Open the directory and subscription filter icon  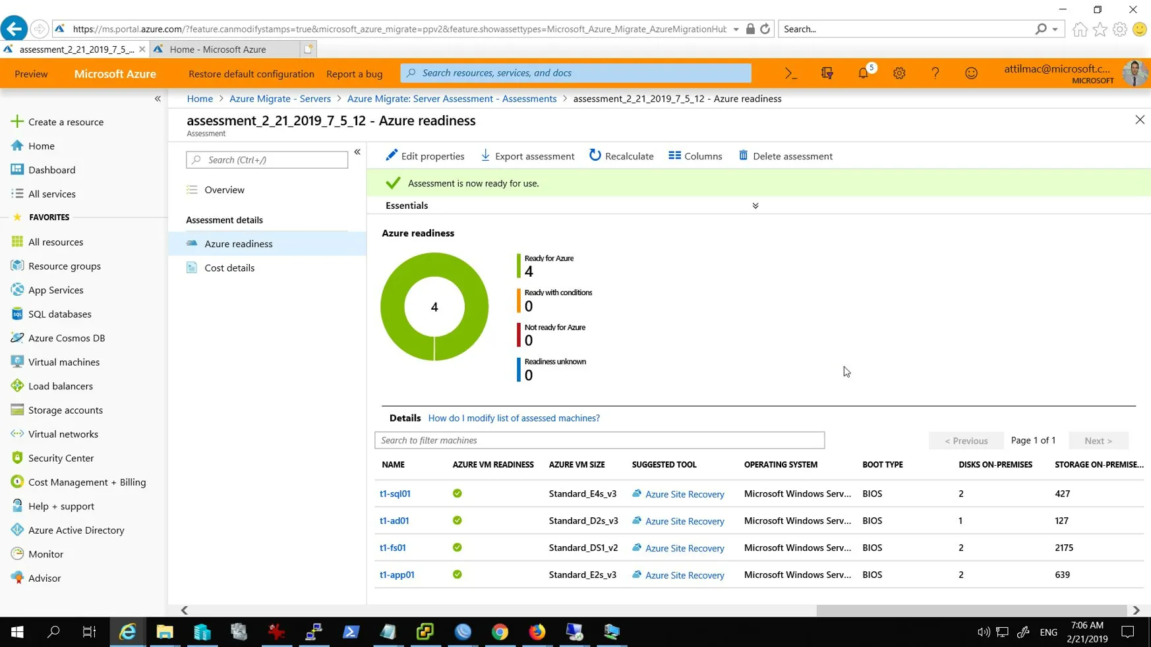click(827, 74)
